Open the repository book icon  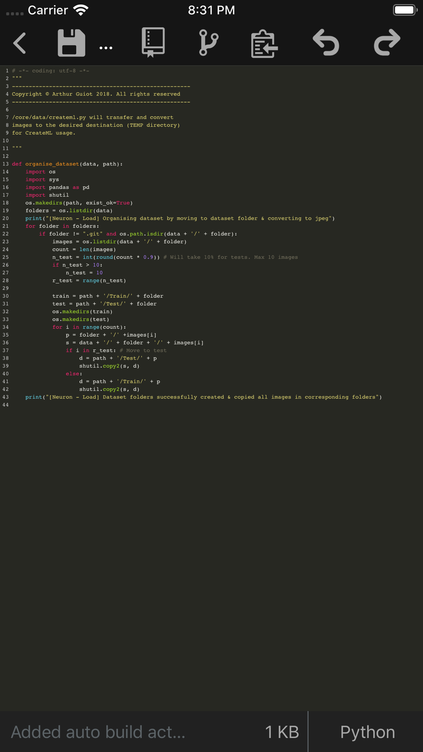pyautogui.click(x=153, y=42)
